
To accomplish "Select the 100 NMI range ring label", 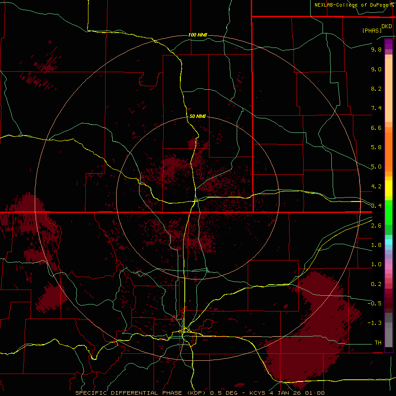I will coord(198,35).
